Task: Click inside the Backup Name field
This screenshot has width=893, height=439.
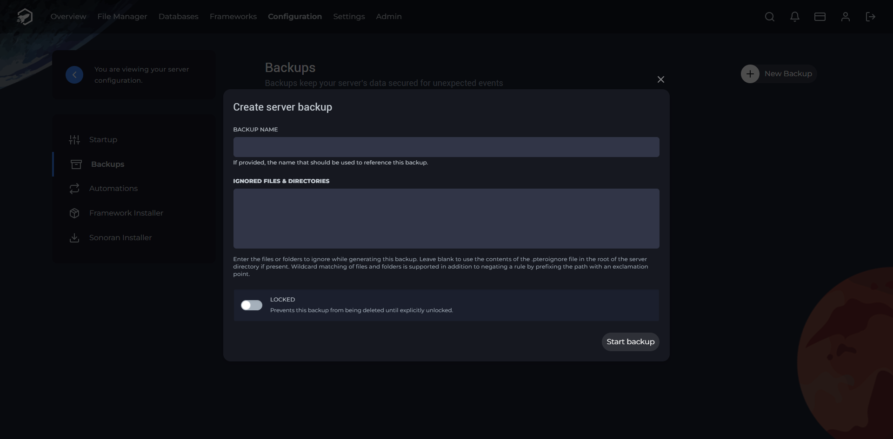Action: point(446,147)
